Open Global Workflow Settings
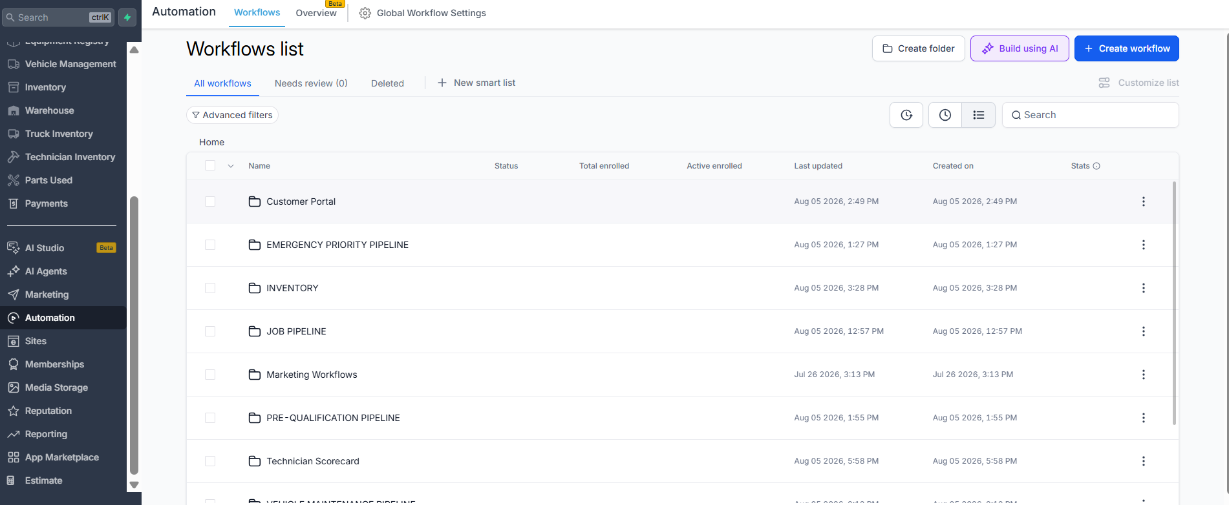Screen dimensions: 1229x505 click(x=423, y=13)
